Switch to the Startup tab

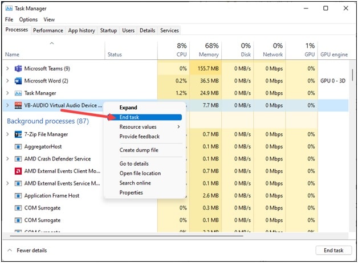tap(108, 30)
